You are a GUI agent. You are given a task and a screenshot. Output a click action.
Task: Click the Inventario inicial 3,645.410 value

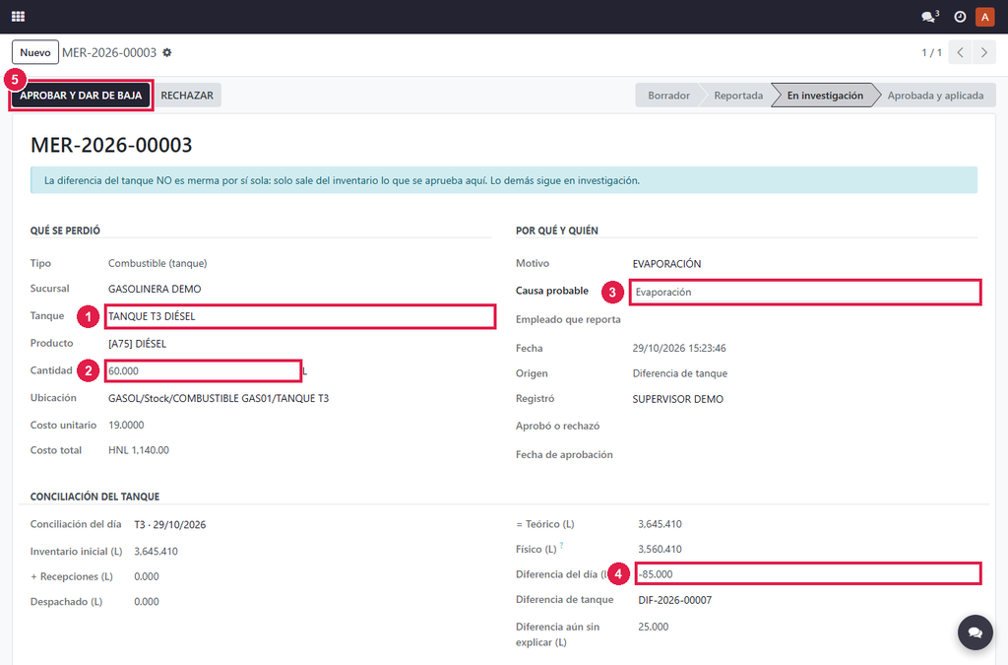coord(156,552)
